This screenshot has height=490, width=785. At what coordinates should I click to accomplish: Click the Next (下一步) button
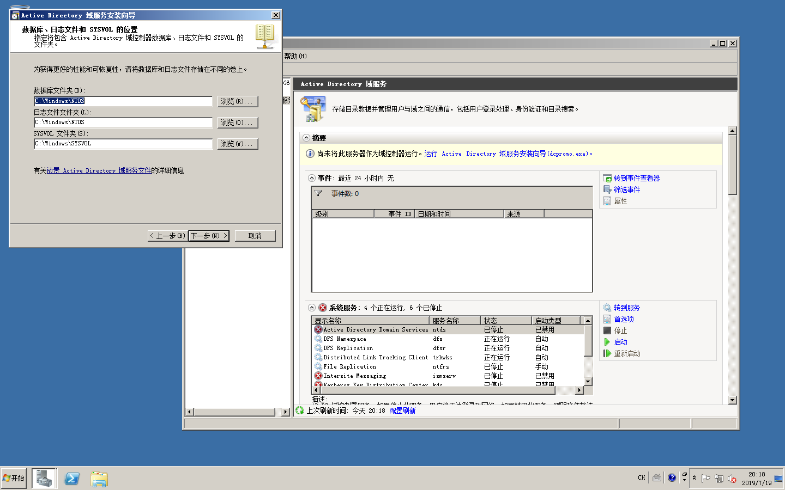(209, 236)
